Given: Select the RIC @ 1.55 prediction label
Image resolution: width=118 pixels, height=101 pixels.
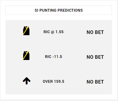Looking at the screenshot, I should tap(54, 32).
